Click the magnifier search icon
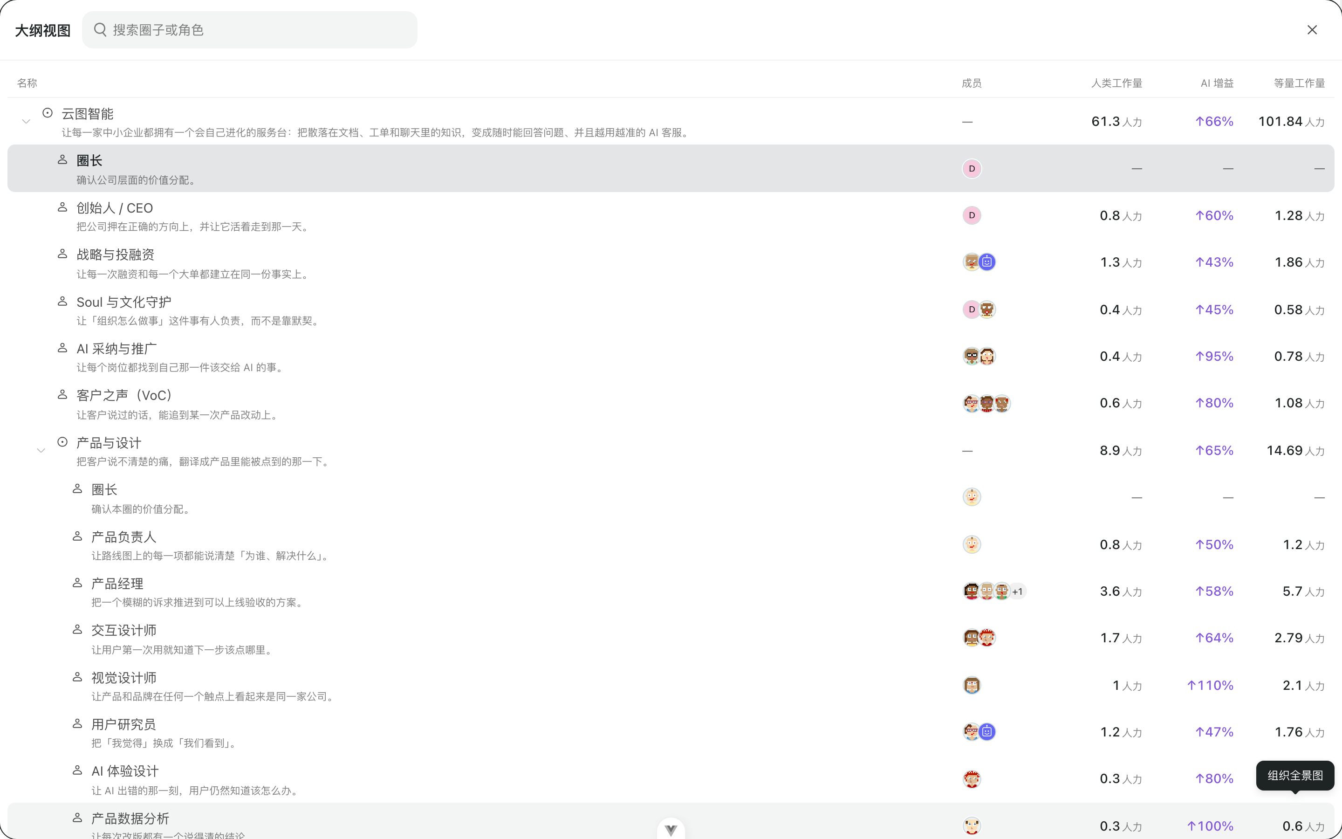1342x839 pixels. click(x=100, y=29)
